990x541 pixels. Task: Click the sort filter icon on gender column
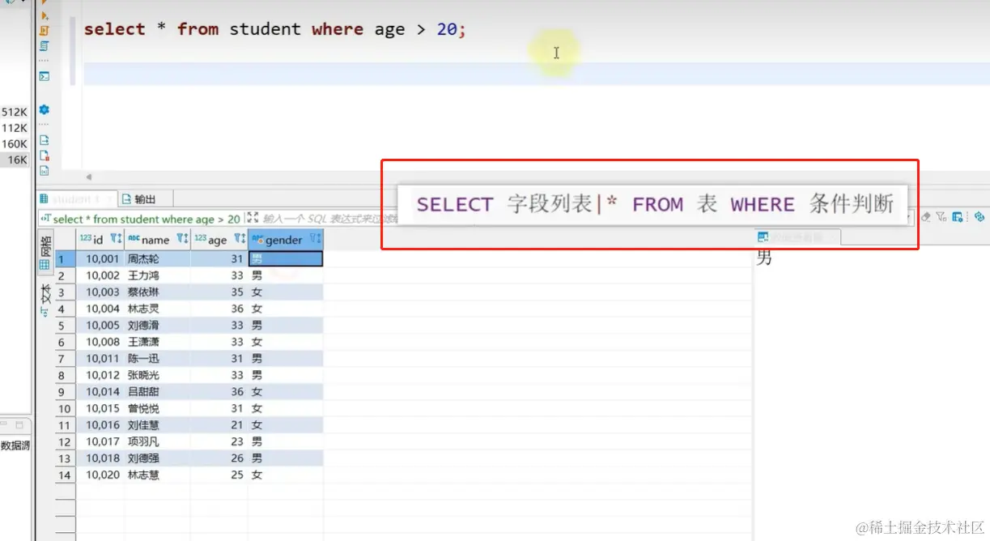pyautogui.click(x=316, y=239)
